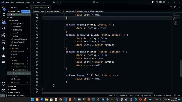The image size is (182, 102).
Task: Click the Go Back arrow in title bar
Action: pos(54,3)
